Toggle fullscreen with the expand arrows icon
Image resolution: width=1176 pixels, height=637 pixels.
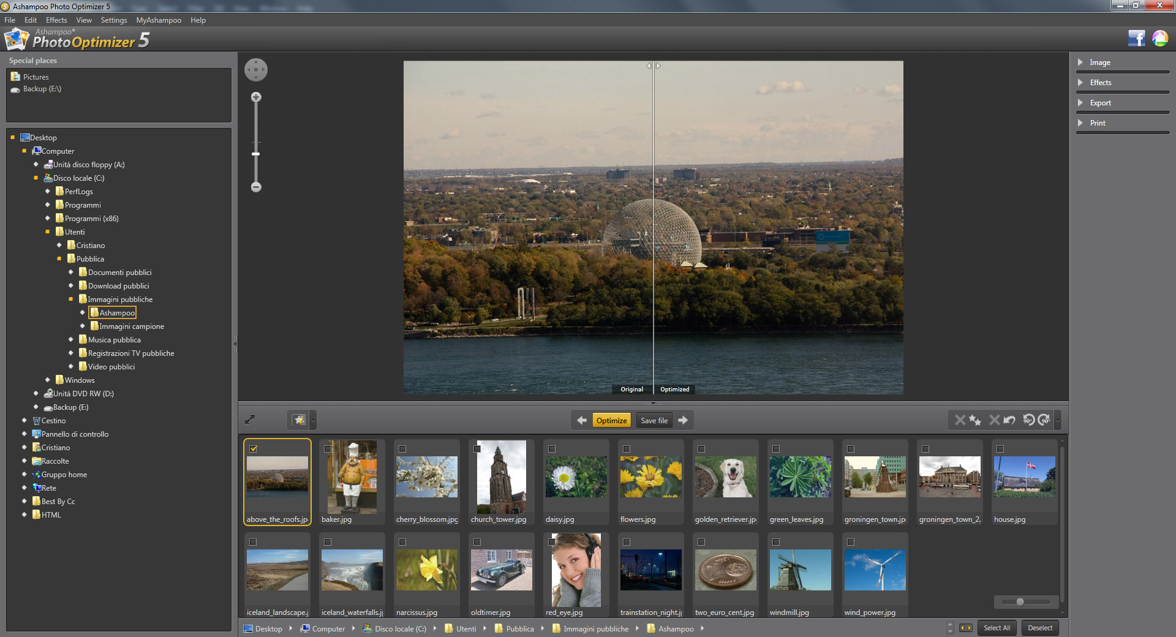coord(250,420)
